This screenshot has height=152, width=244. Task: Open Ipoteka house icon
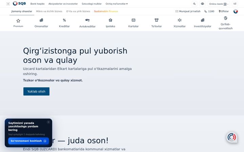pos(110,20)
